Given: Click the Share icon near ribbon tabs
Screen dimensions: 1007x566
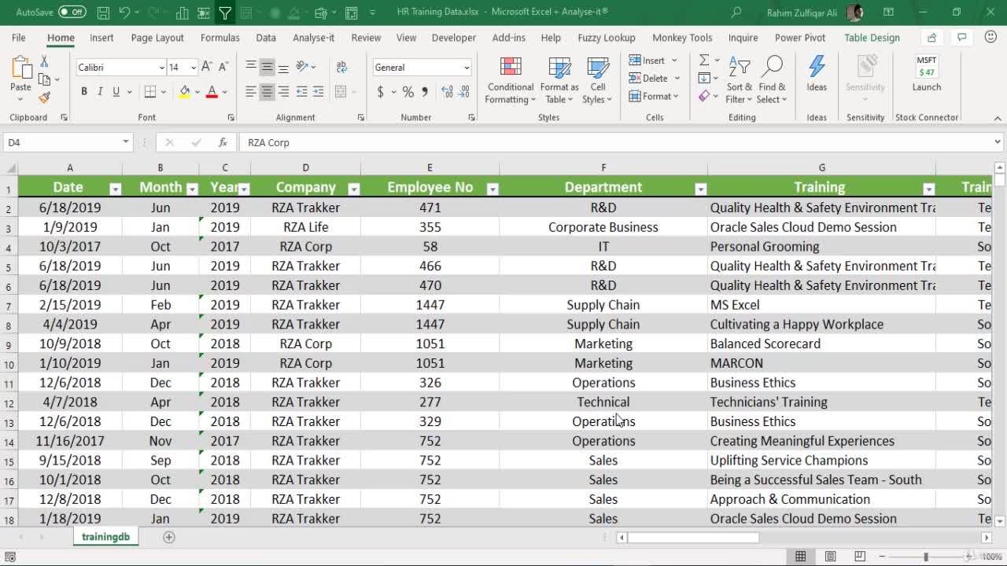Looking at the screenshot, I should (x=932, y=38).
